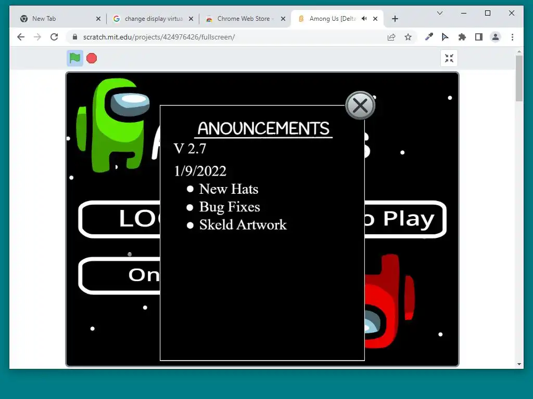Reload the Scratch page
This screenshot has width=533, height=399.
pyautogui.click(x=54, y=37)
